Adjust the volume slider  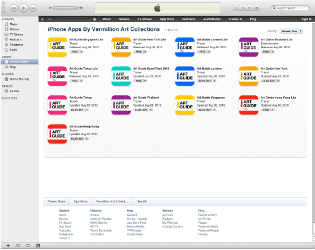65,8
